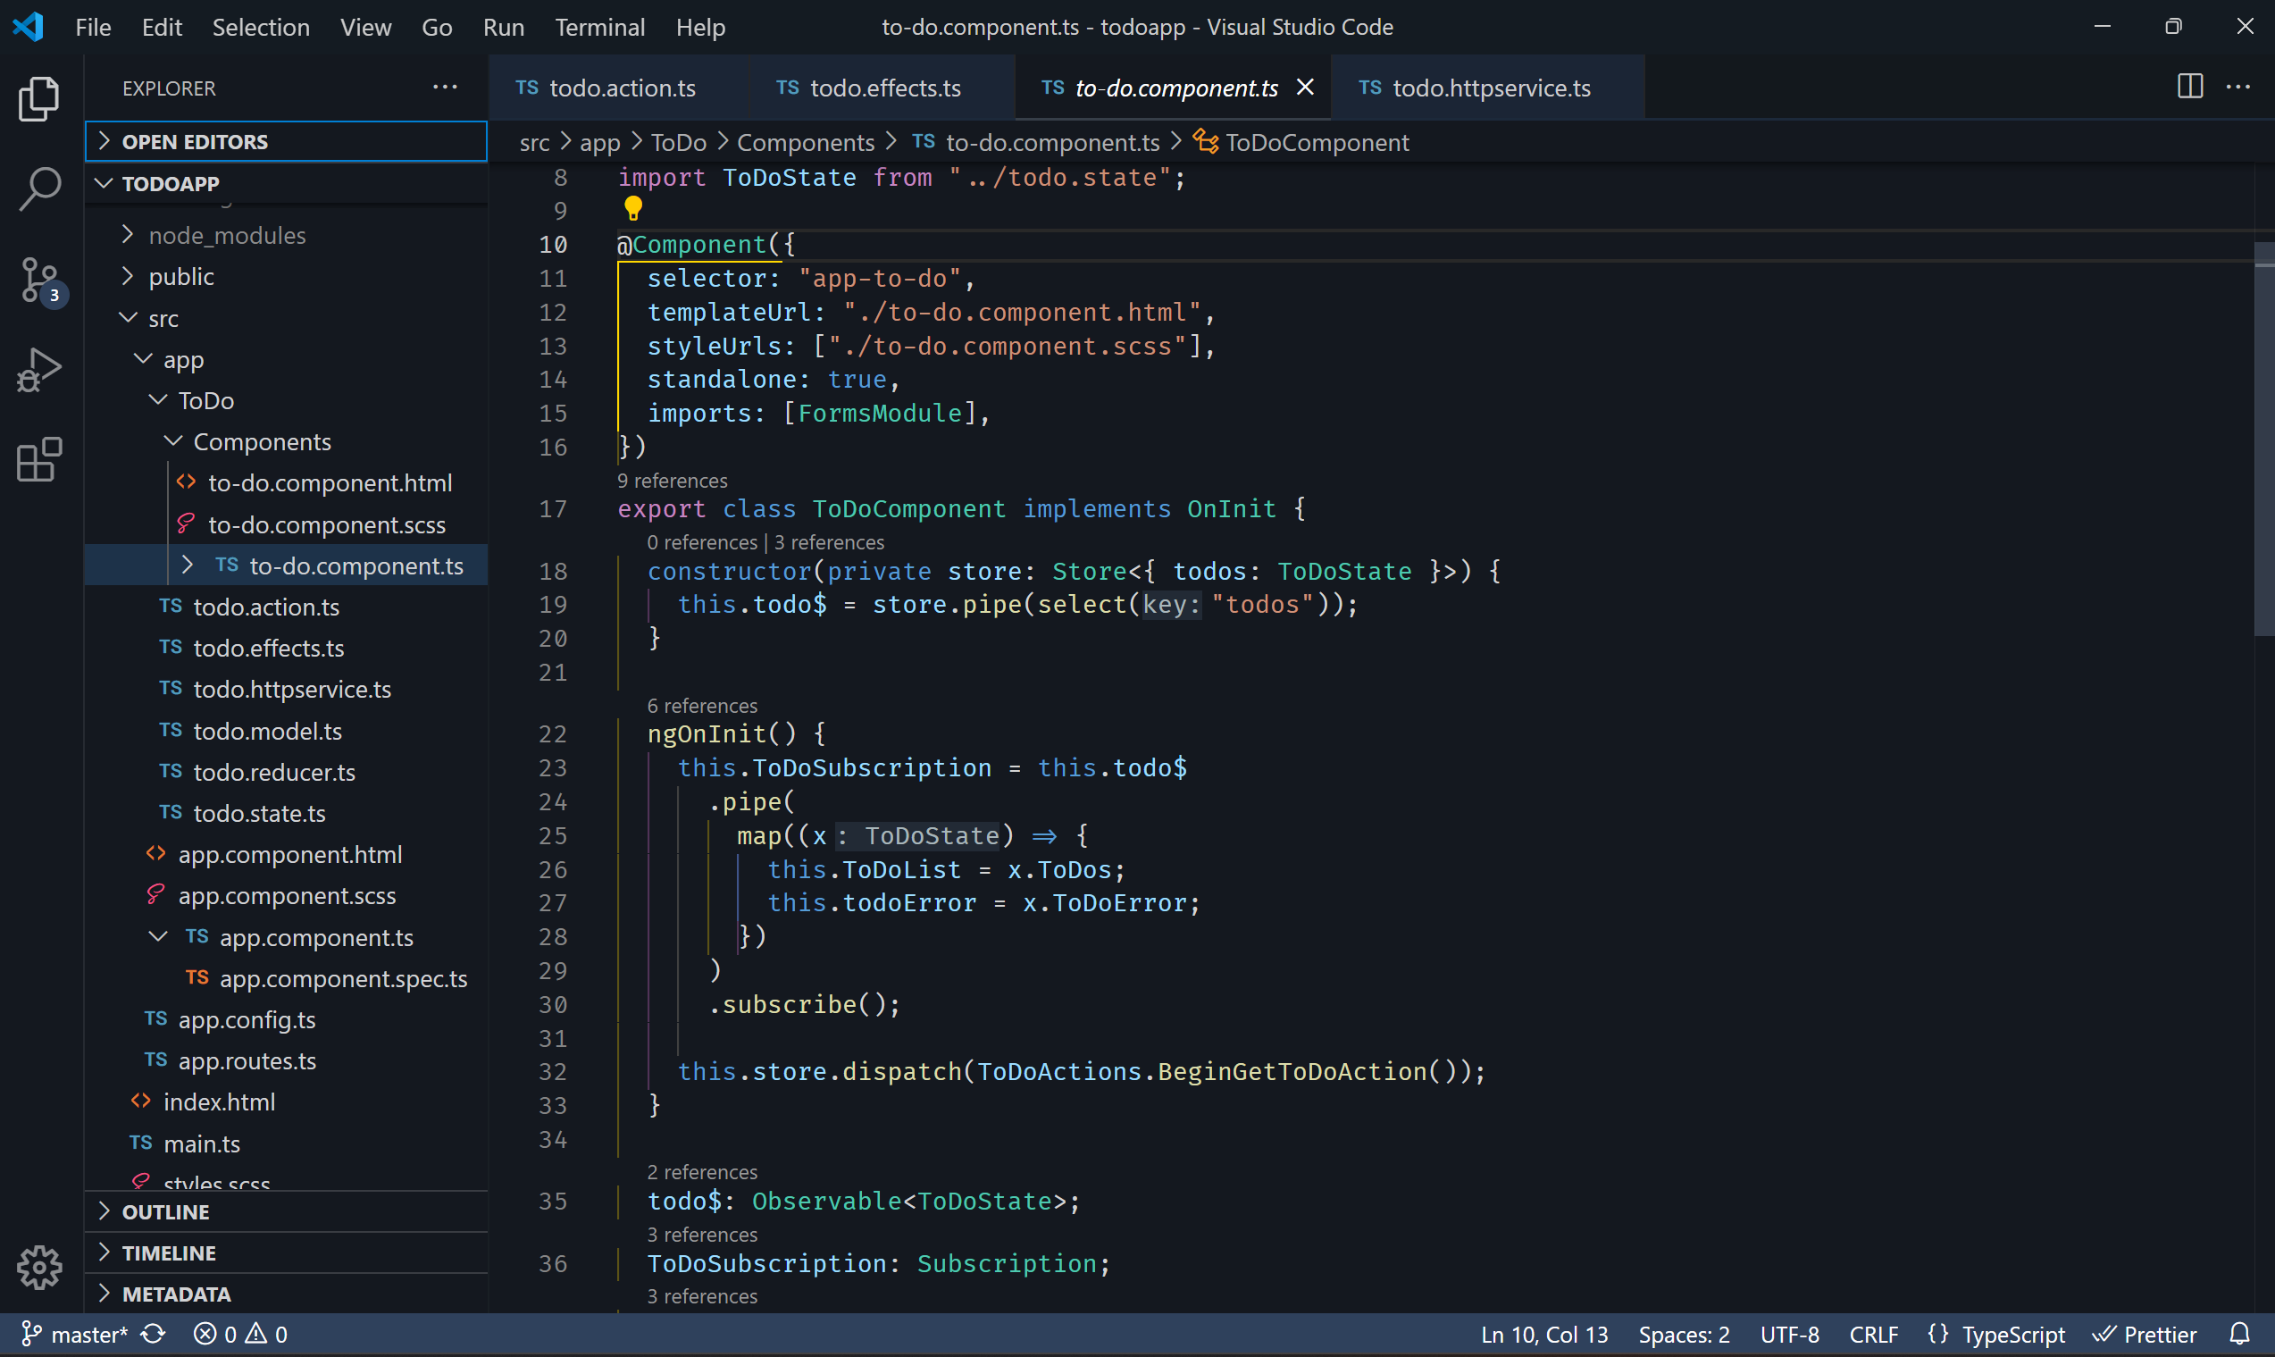Open todo.reducer.ts in the explorer
Viewport: 2275px width, 1357px height.
point(273,773)
